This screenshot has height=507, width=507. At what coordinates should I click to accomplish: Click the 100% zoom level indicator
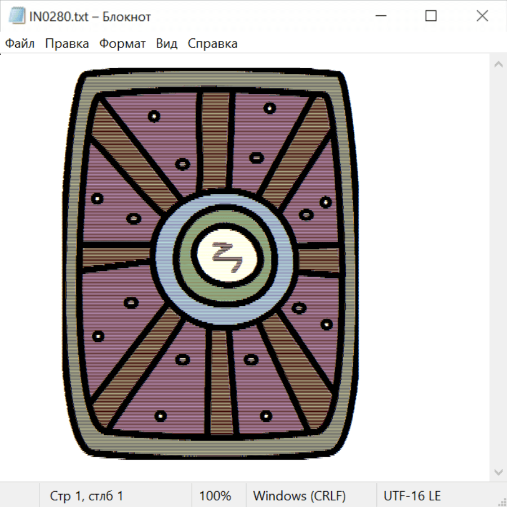[215, 496]
